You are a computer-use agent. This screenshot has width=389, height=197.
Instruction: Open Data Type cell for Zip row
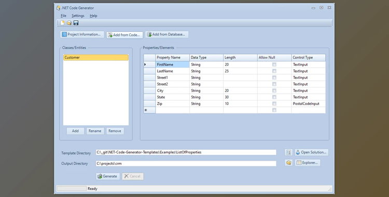pos(206,104)
